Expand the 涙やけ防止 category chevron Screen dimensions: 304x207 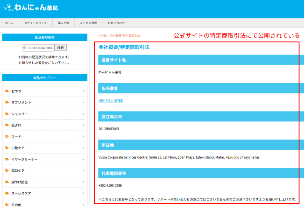click(83, 182)
